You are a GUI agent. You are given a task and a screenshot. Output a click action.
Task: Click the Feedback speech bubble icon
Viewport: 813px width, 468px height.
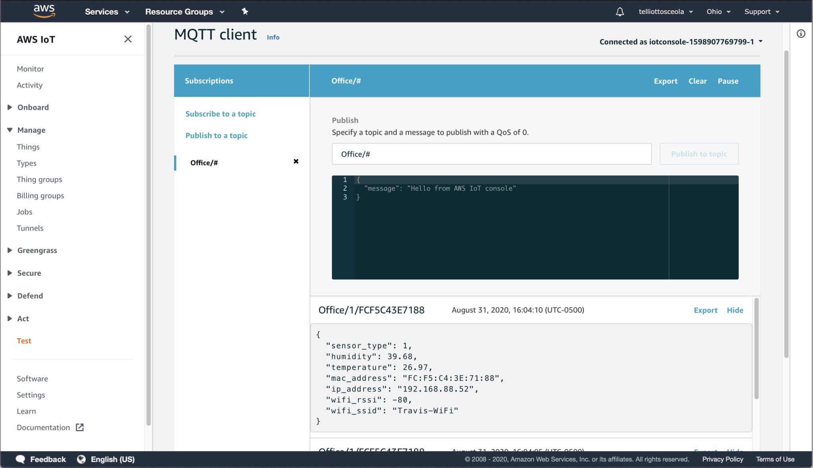pyautogui.click(x=20, y=459)
